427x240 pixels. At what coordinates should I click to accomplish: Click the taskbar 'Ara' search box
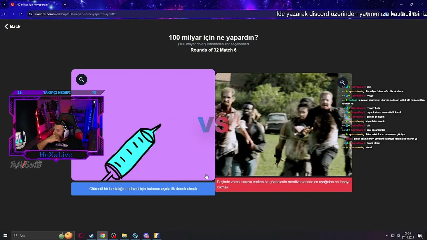click(43, 236)
